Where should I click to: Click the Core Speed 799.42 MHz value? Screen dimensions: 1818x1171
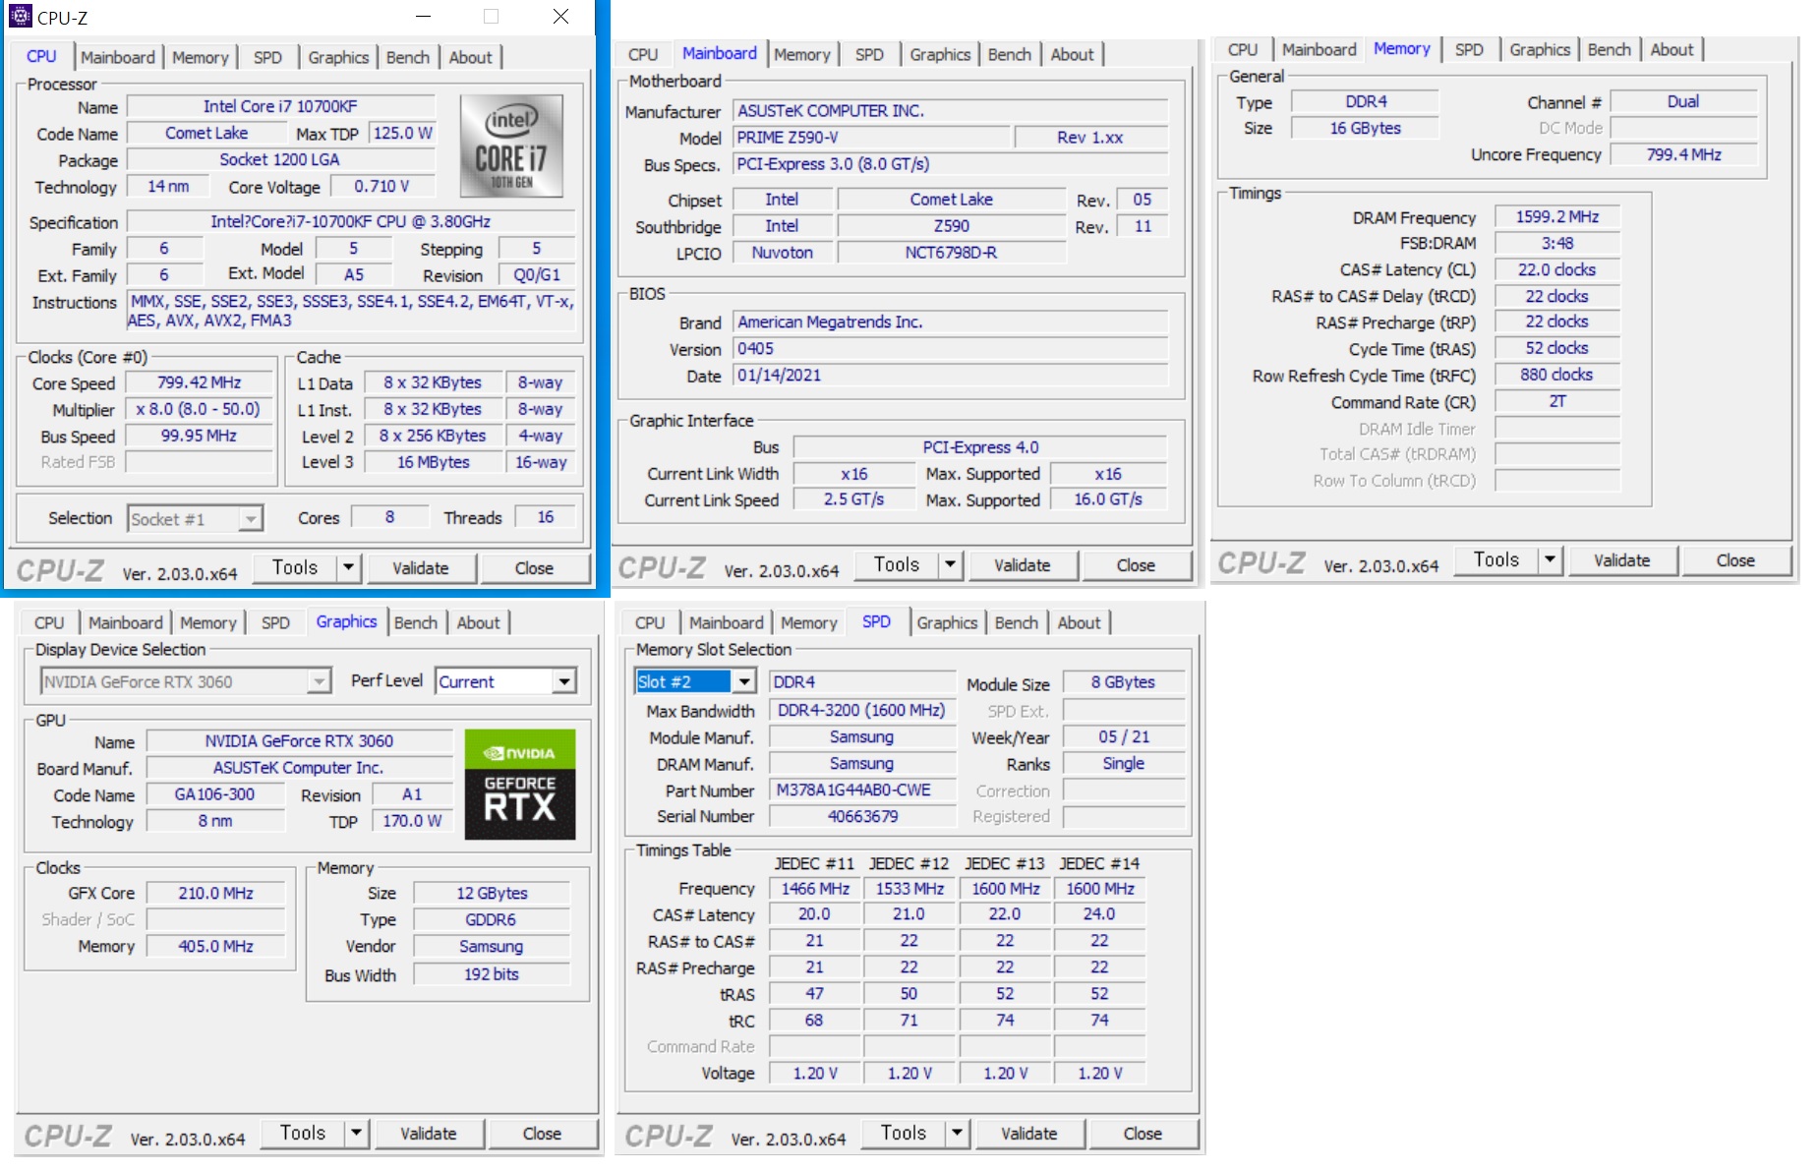[200, 382]
